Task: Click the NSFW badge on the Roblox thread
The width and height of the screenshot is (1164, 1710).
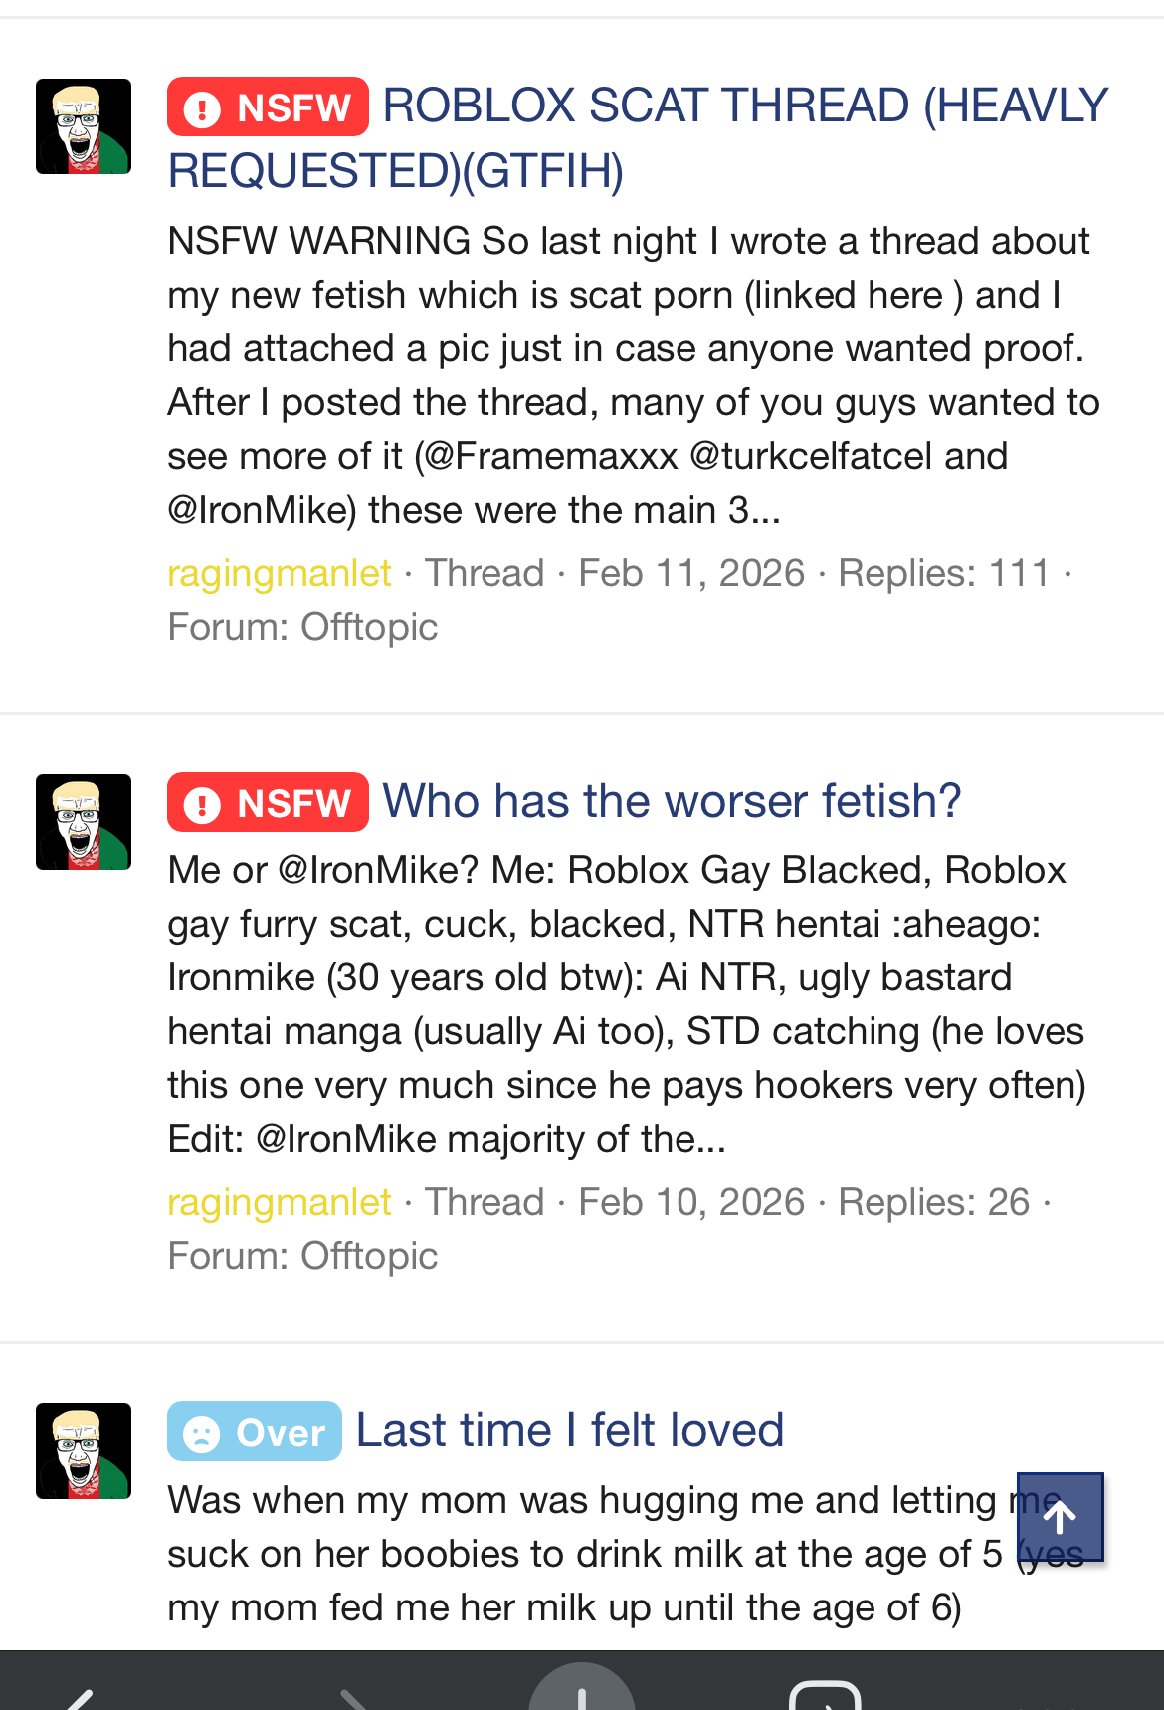Action: (x=268, y=107)
